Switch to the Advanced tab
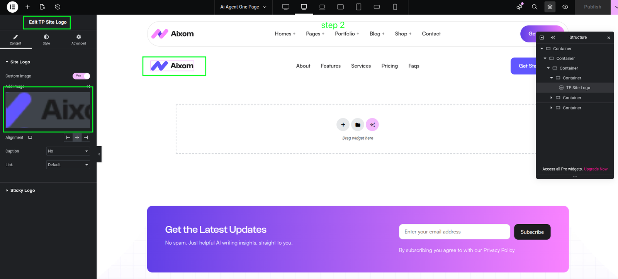This screenshot has width=618, height=279. click(78, 39)
